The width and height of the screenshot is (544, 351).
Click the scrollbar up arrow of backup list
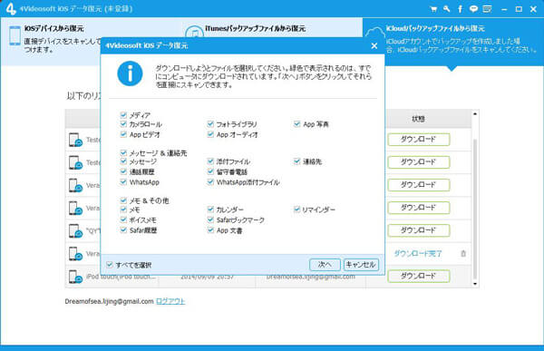tap(475, 113)
